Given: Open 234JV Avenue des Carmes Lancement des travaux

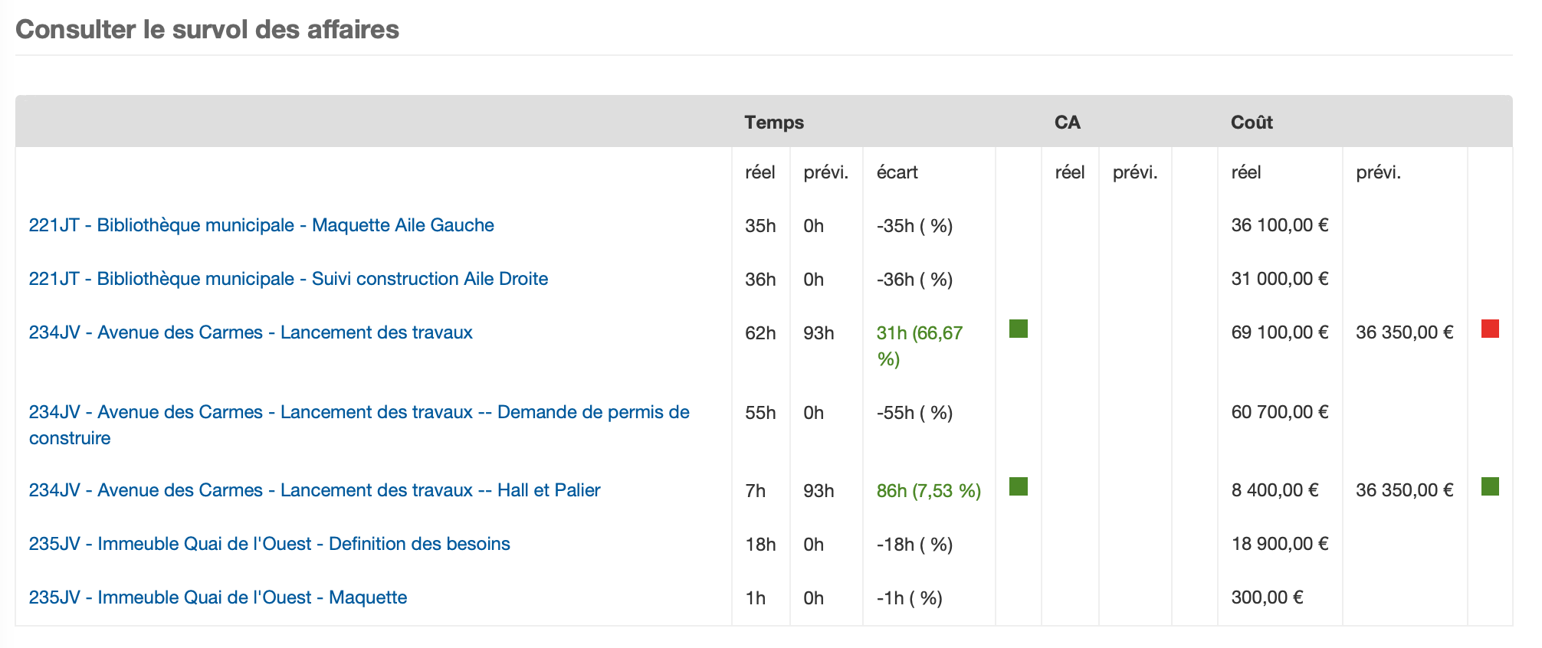Looking at the screenshot, I should click(x=251, y=332).
